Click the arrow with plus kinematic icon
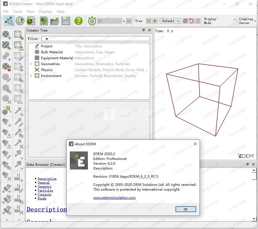258x229 pixels. [x=19, y=112]
